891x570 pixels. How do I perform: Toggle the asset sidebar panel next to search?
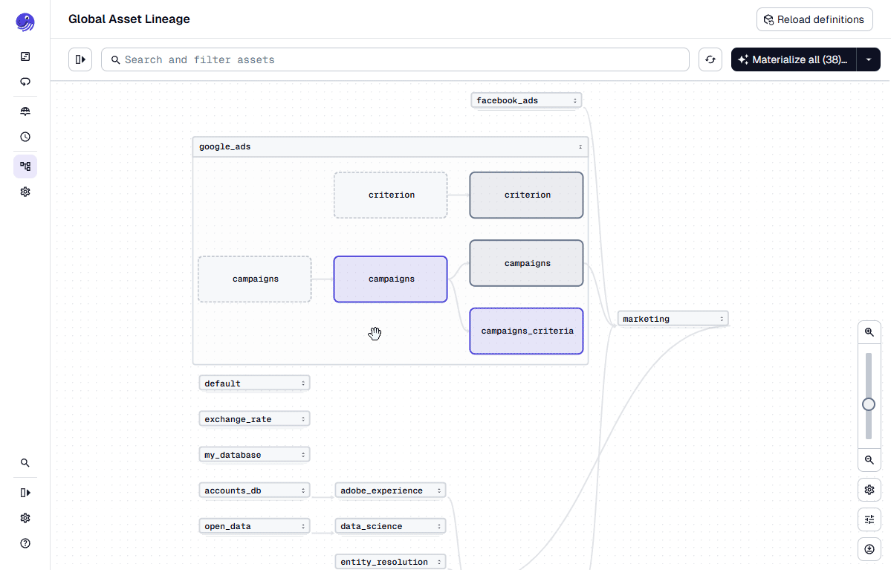point(80,59)
